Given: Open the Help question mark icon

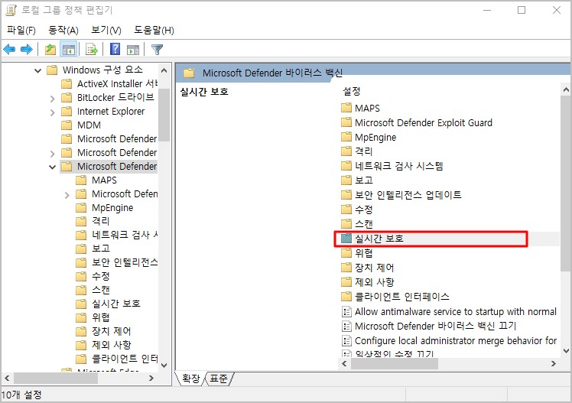Looking at the screenshot, I should tap(115, 49).
